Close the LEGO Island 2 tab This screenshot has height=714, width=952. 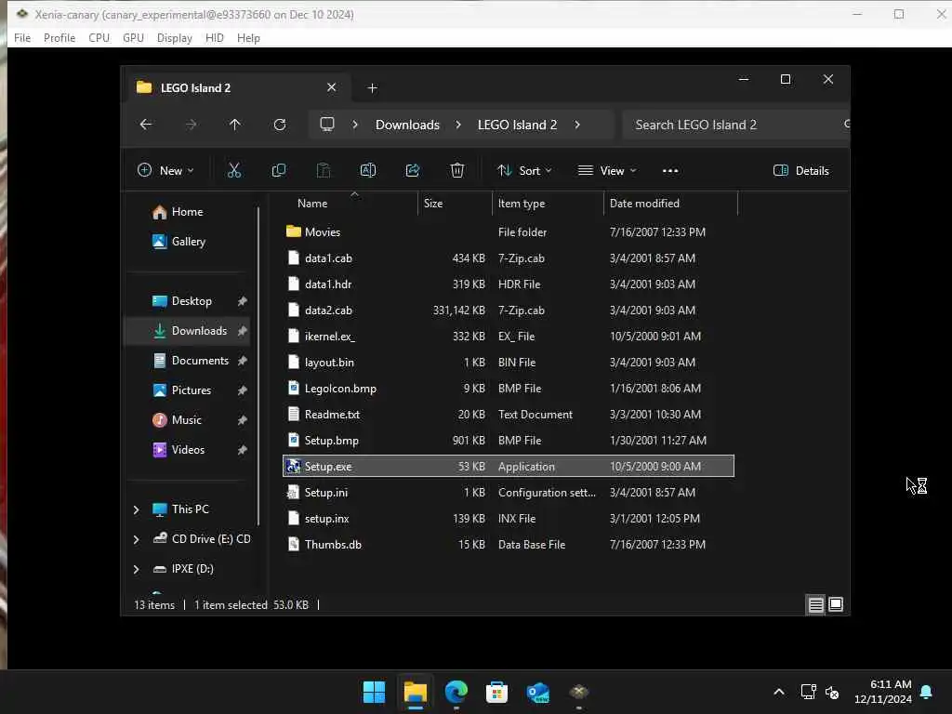point(332,87)
